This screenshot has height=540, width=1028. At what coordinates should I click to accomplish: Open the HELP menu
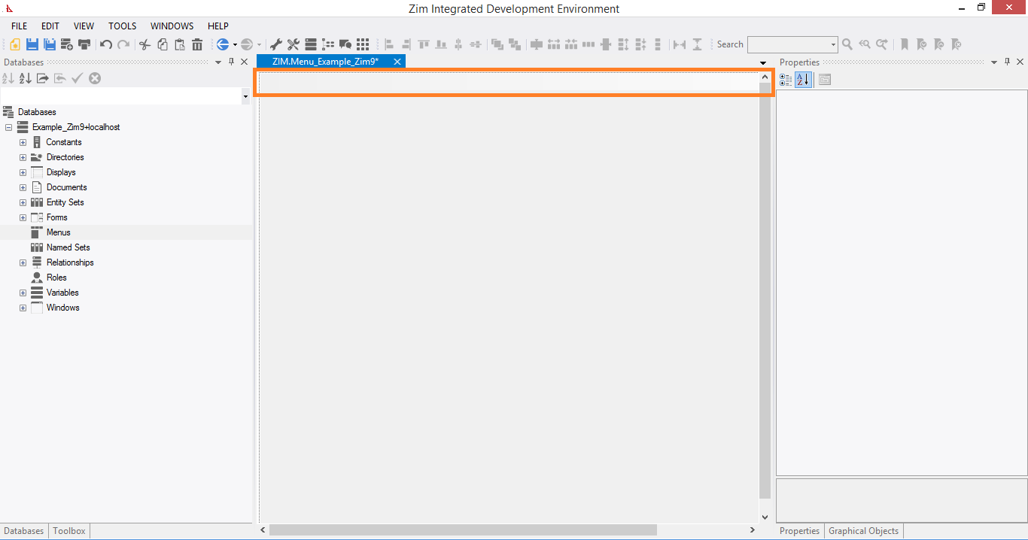coord(218,26)
